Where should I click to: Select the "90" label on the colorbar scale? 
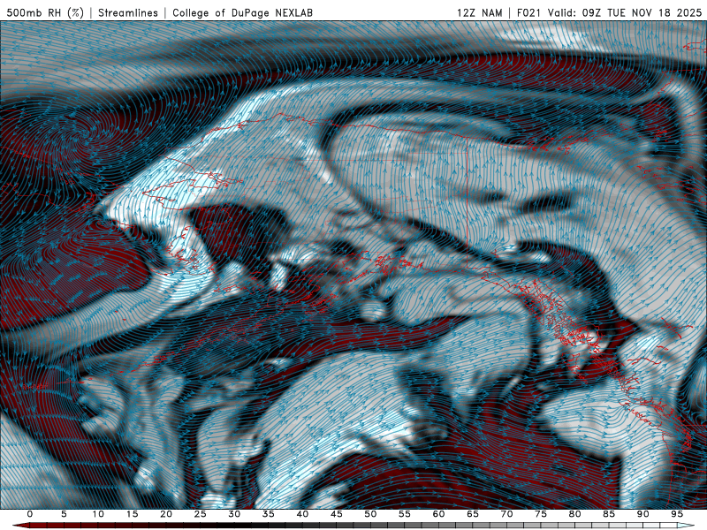point(642,514)
